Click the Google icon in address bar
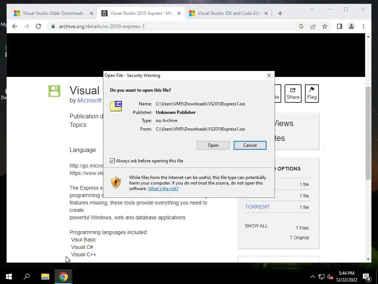Image resolution: width=378 pixels, height=284 pixels. pos(301,26)
